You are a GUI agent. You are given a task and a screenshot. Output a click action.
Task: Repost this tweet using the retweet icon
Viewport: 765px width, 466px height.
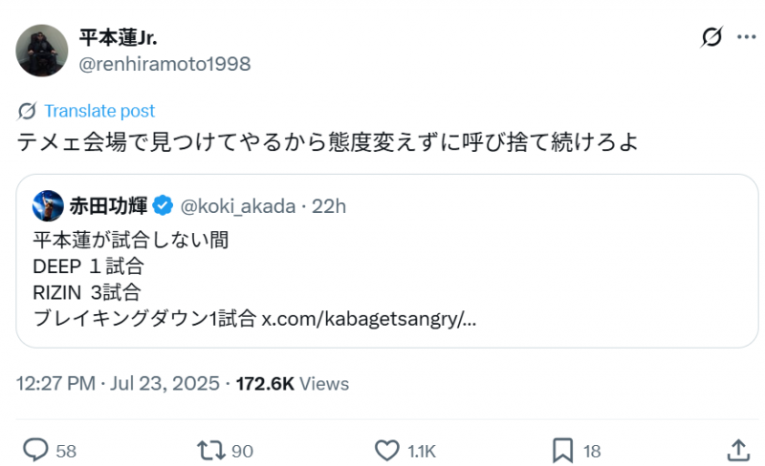[x=211, y=450]
